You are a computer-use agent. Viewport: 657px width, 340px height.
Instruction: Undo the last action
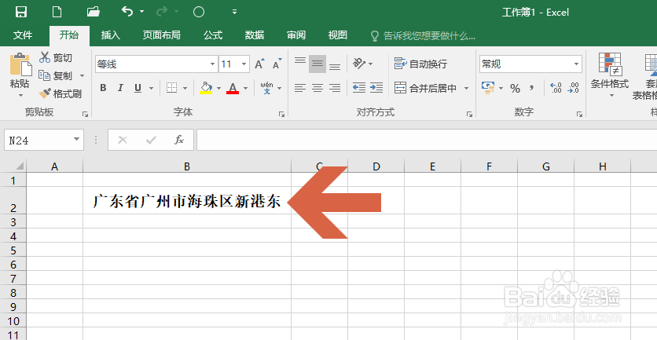[127, 11]
